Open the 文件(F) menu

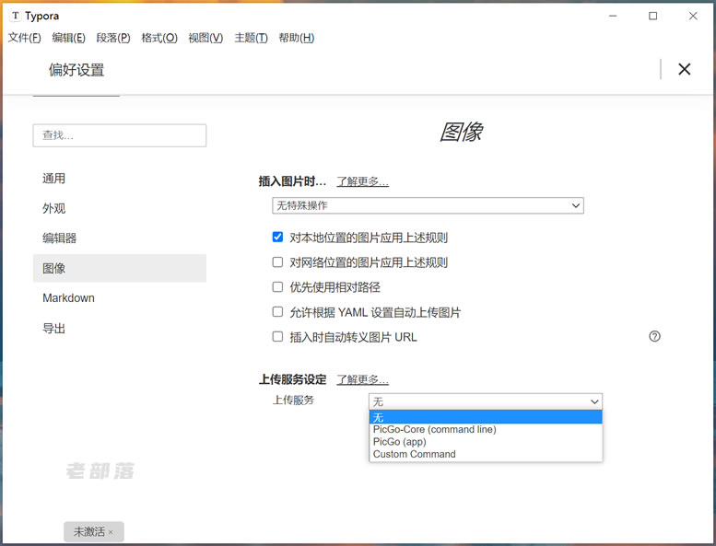coord(24,38)
